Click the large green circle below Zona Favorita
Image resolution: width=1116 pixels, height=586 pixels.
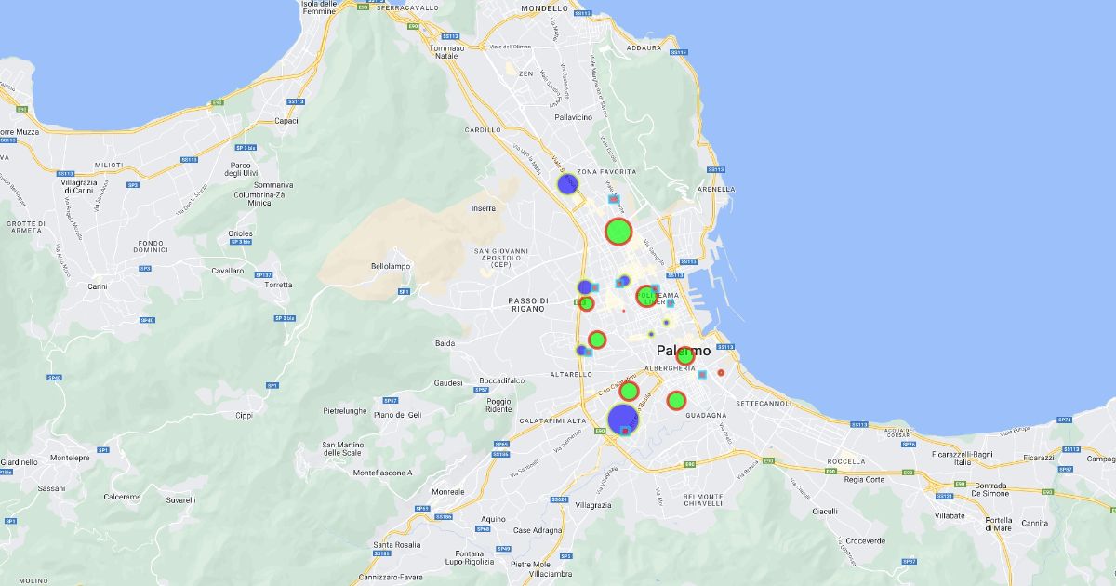point(618,231)
